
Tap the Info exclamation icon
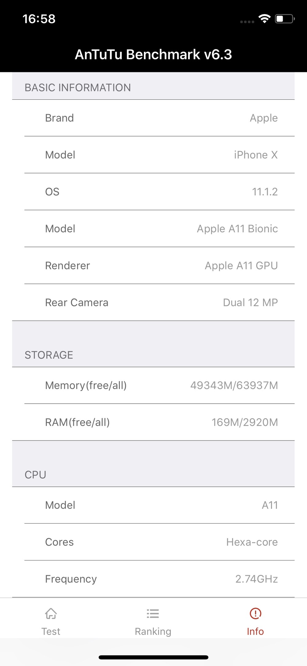tap(255, 613)
